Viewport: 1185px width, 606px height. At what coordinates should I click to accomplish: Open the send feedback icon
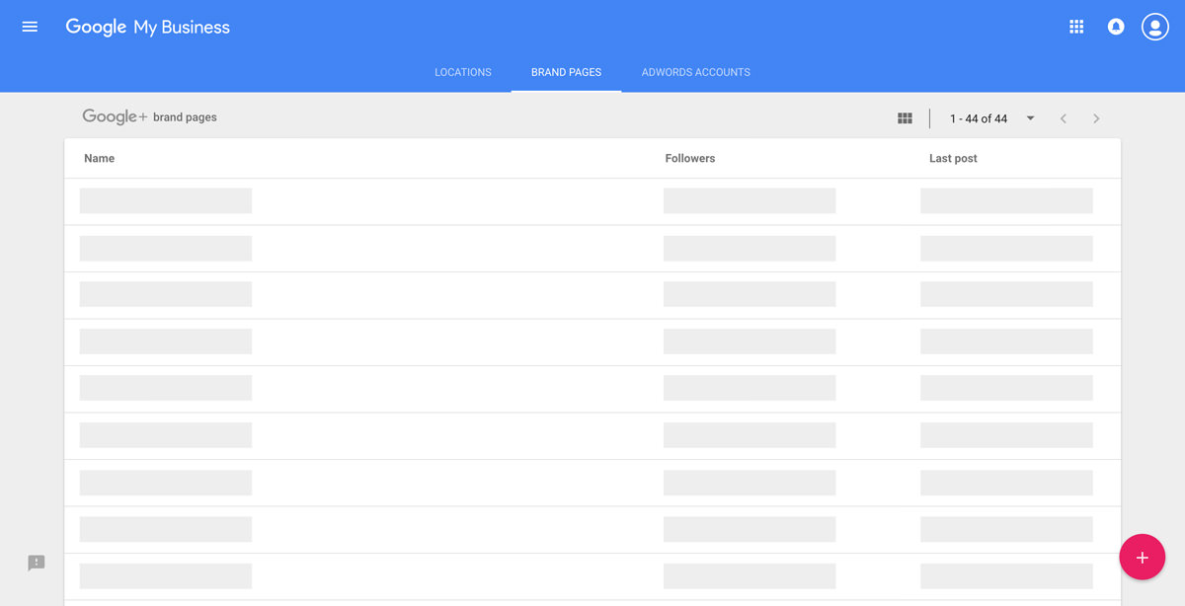[x=37, y=563]
